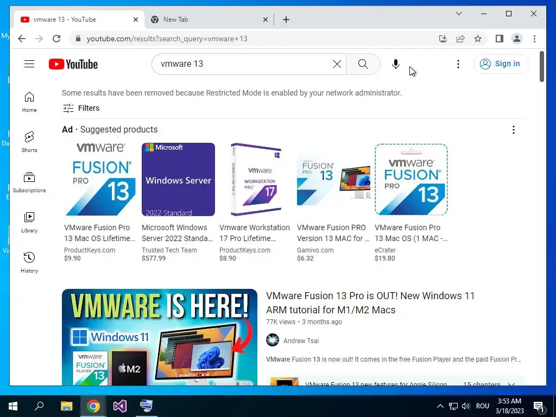Open the Windows Start menu

point(13,406)
